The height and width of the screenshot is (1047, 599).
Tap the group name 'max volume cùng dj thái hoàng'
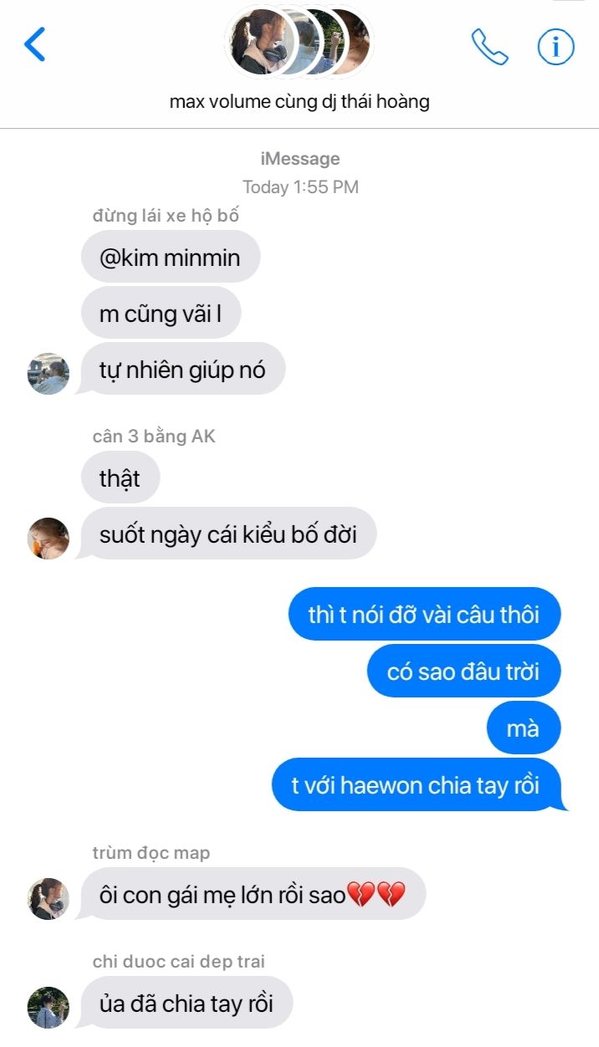coord(299,103)
